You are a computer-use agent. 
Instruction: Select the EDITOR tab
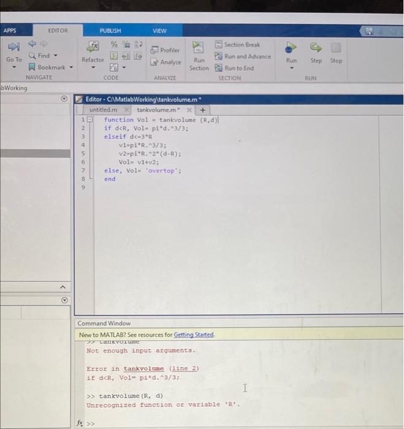pos(58,31)
